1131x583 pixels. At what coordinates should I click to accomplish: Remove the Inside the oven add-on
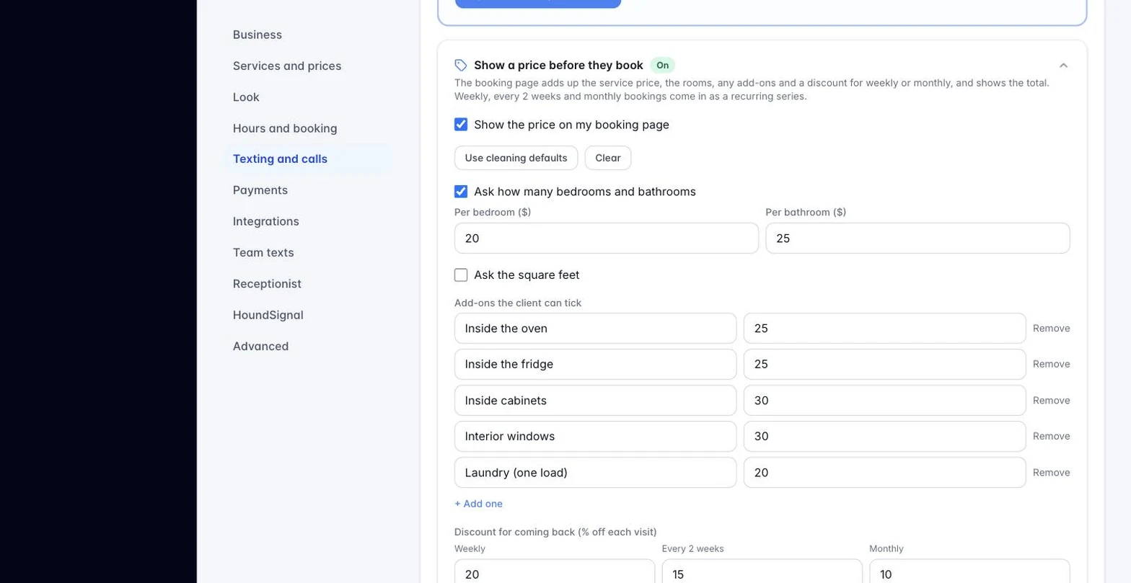[x=1051, y=329]
